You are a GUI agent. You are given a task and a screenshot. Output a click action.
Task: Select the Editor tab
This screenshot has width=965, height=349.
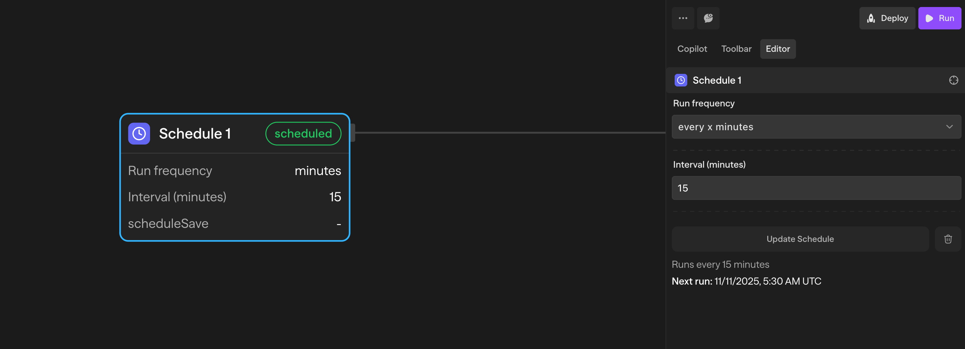tap(778, 49)
